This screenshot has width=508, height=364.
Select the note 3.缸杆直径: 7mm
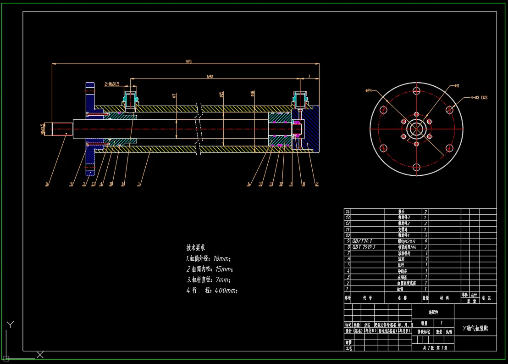pos(209,280)
